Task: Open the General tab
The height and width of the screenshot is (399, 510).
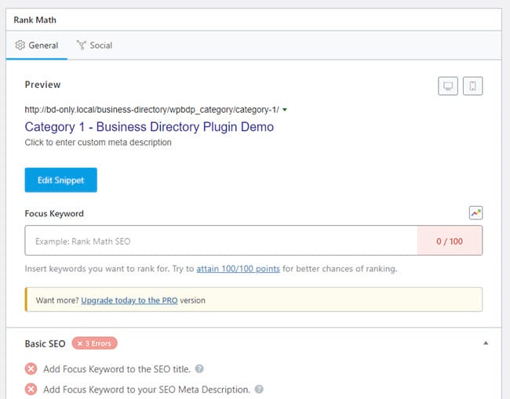Action: (x=37, y=45)
